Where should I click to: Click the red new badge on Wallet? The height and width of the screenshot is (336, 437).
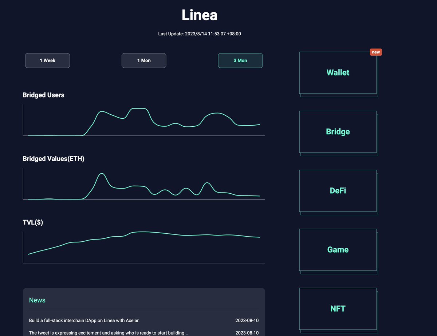tap(376, 52)
